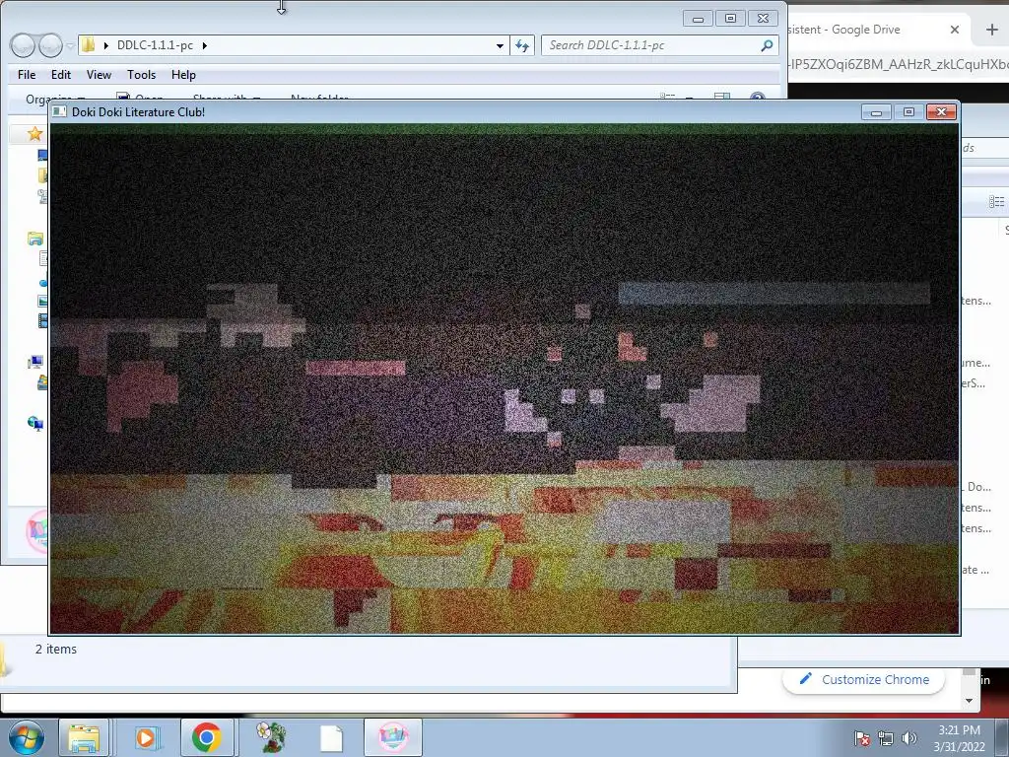Open the Windows Start menu
The image size is (1009, 757).
[x=27, y=737]
